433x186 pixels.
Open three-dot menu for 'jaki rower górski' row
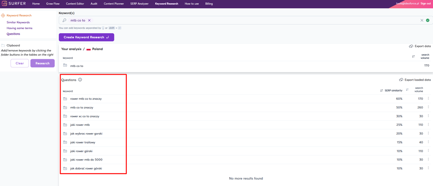[428, 151]
